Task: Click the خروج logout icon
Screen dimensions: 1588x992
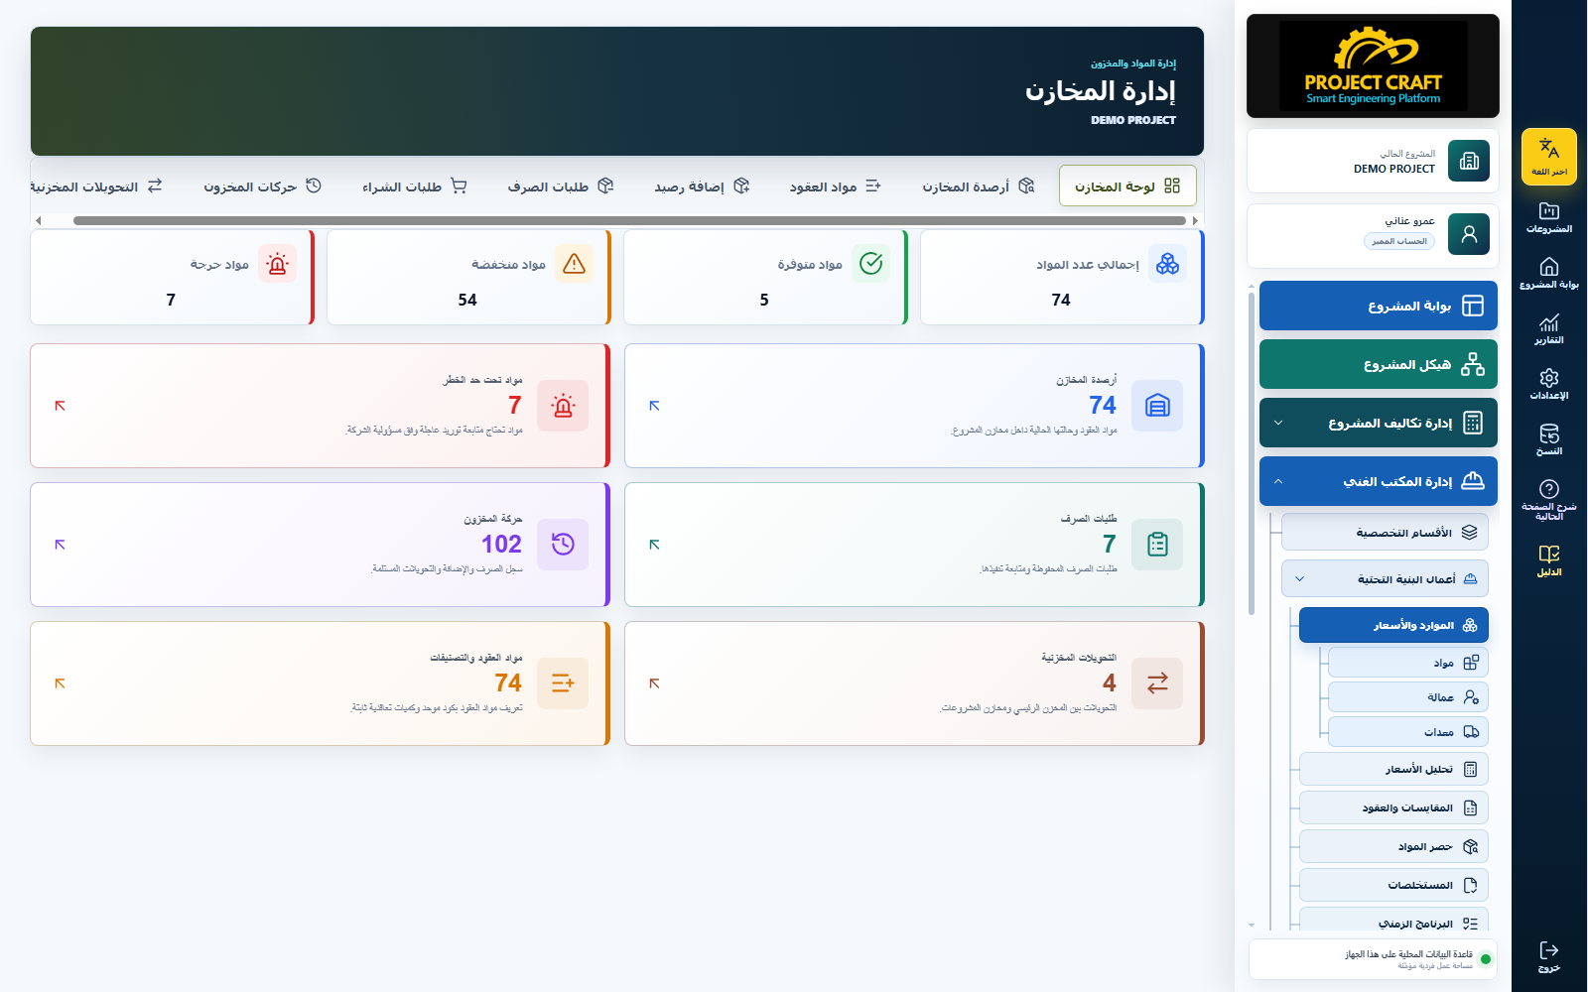Action: coord(1548,950)
